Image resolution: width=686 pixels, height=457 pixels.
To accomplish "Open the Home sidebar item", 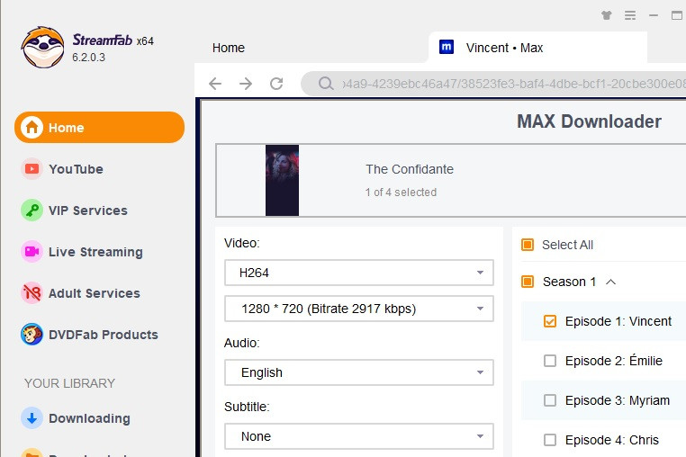I will (x=99, y=127).
